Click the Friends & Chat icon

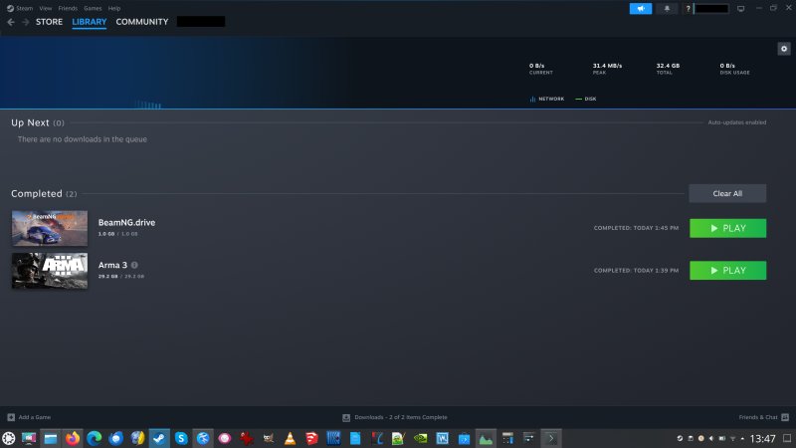pyautogui.click(x=785, y=417)
